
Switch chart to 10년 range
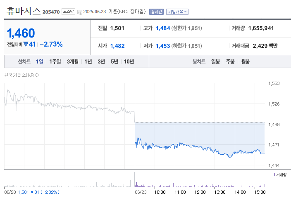click(129, 61)
